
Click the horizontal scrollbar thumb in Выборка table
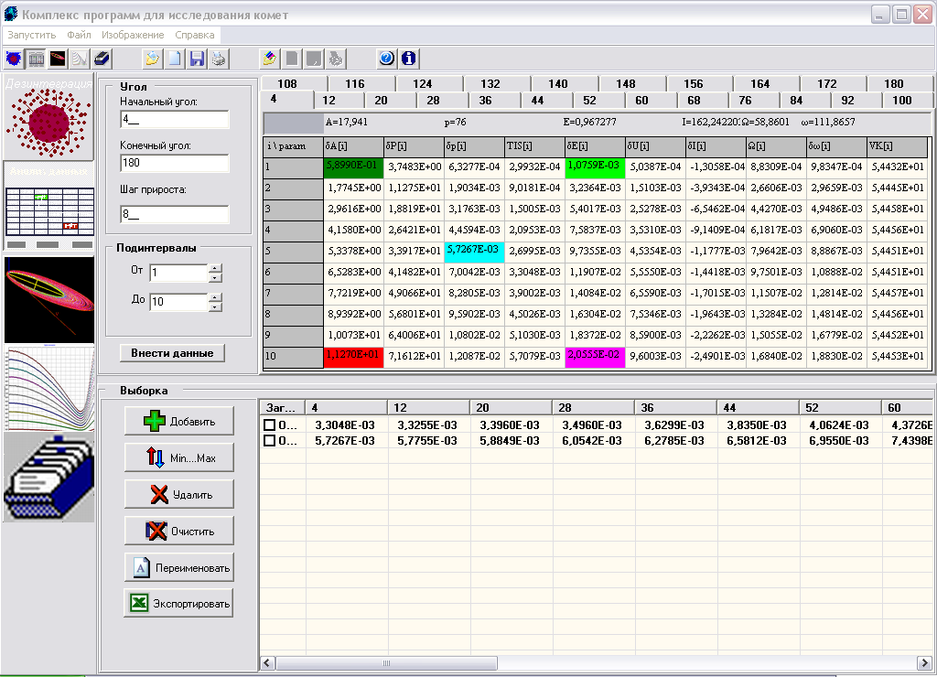386,663
